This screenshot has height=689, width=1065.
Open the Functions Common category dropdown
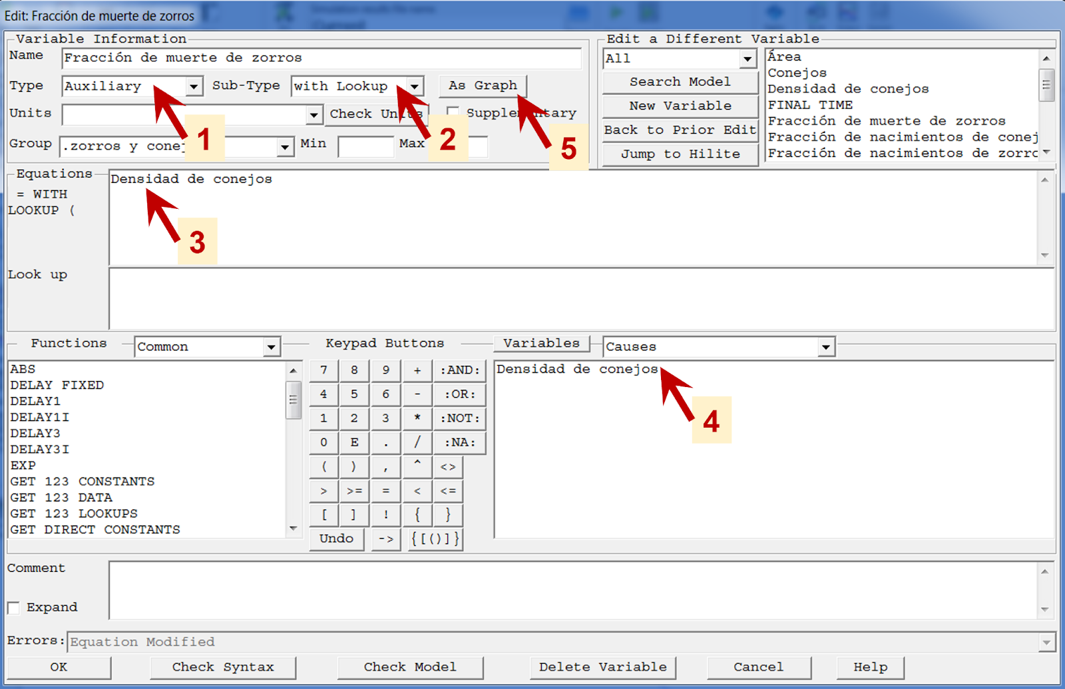[x=271, y=347]
